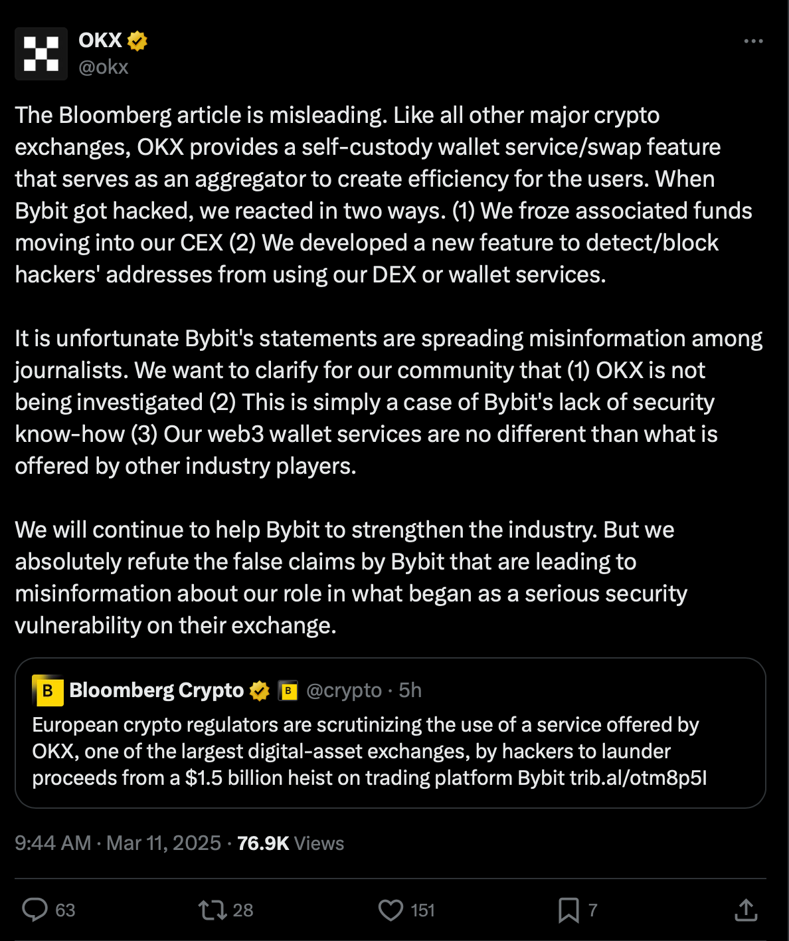Open the three-dot more options menu
789x941 pixels.
(753, 41)
